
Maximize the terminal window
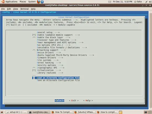pos(146,6)
